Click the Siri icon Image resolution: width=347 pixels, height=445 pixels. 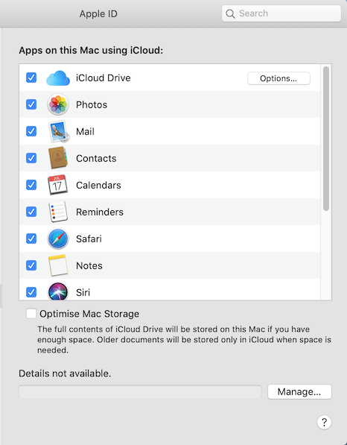58,291
